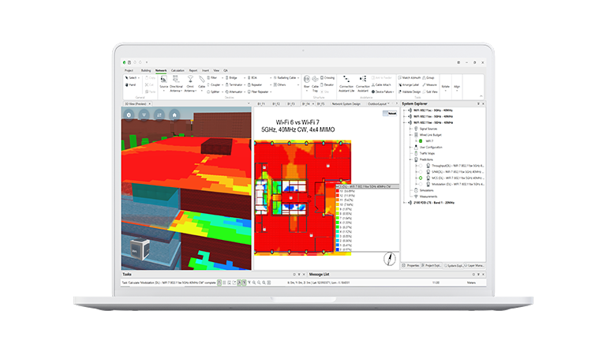Toggle the green Wifi 7 link budget checkbox
This screenshot has width=606, height=352.
[421, 141]
